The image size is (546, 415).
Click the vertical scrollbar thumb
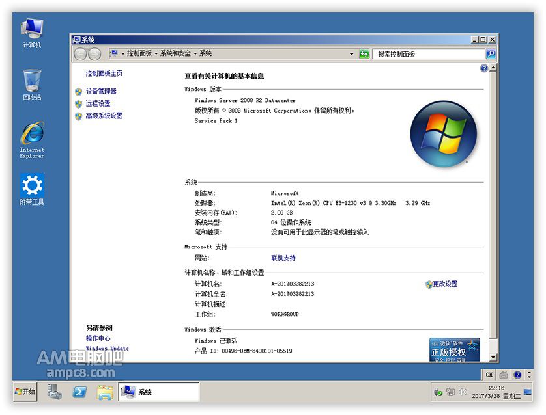[493, 205]
